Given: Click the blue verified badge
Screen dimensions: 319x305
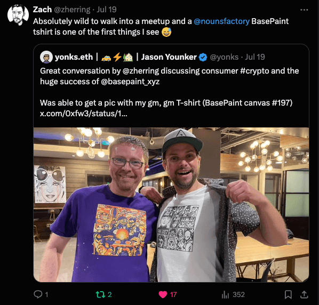Looking at the screenshot, I should pos(203,57).
